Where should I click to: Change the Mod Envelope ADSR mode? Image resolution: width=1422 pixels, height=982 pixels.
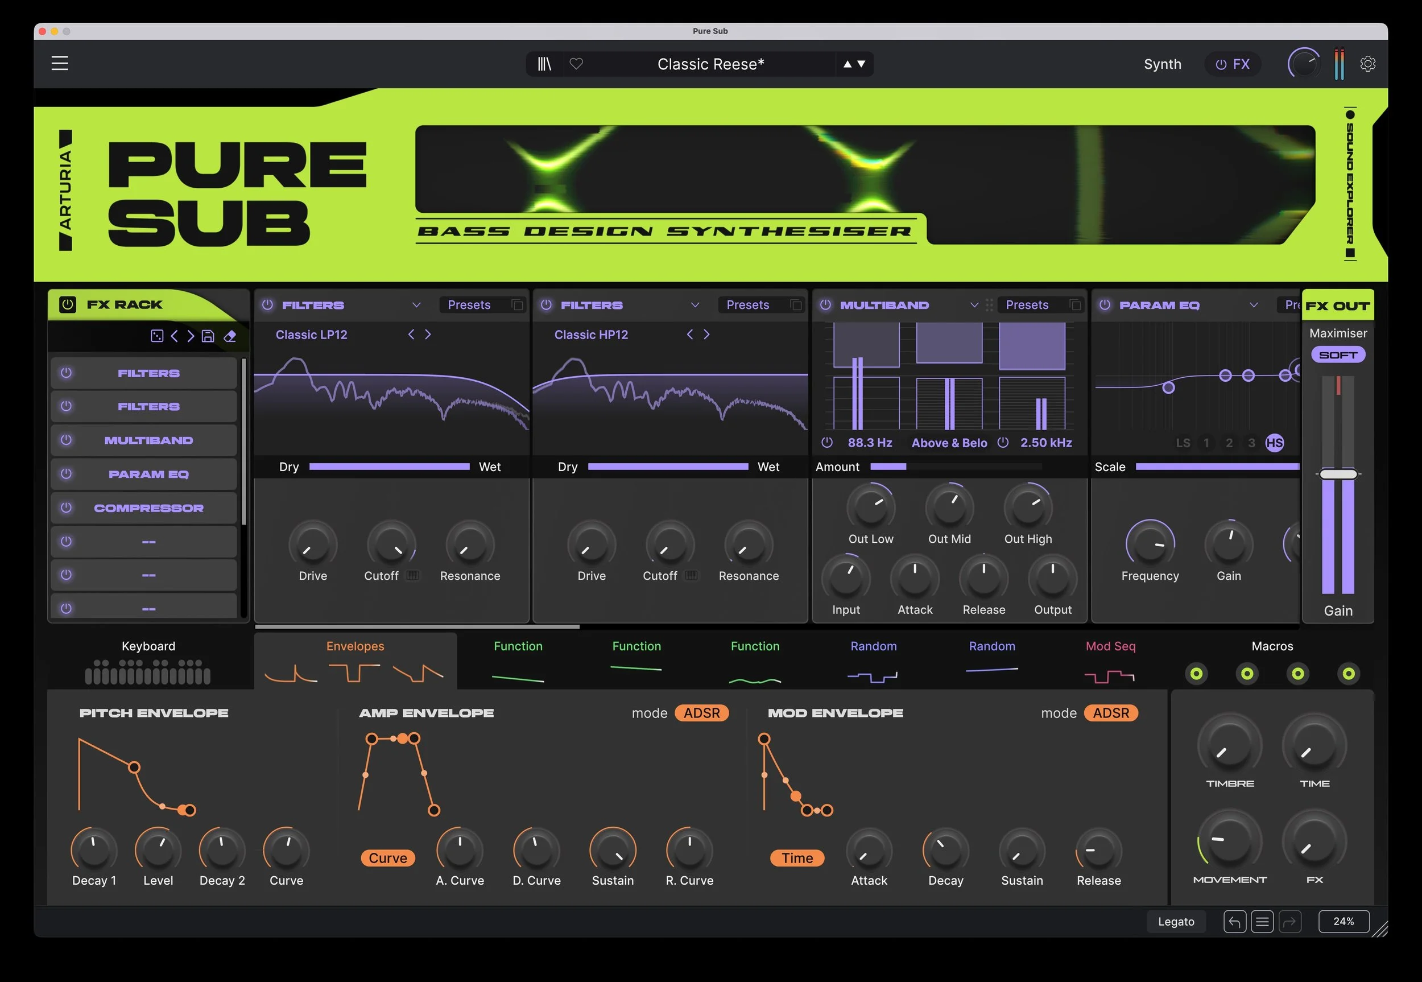tap(1111, 713)
